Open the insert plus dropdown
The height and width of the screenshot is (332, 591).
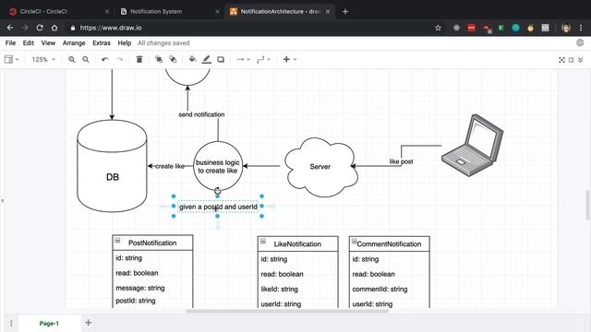(290, 59)
